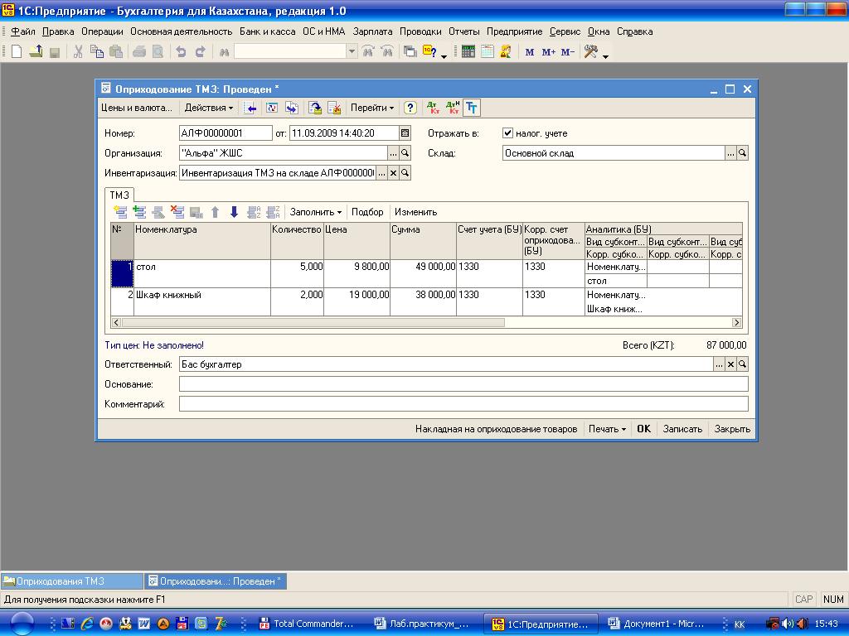Click the KK language indicator in the tray
This screenshot has width=849, height=636.
click(x=740, y=624)
